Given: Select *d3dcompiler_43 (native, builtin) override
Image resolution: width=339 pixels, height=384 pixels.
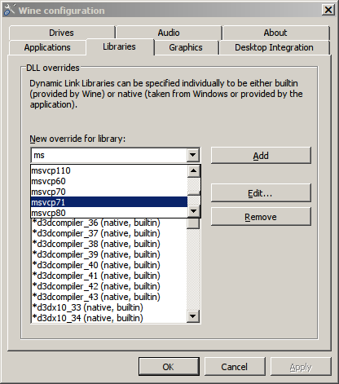Looking at the screenshot, I should pyautogui.click(x=109, y=297).
